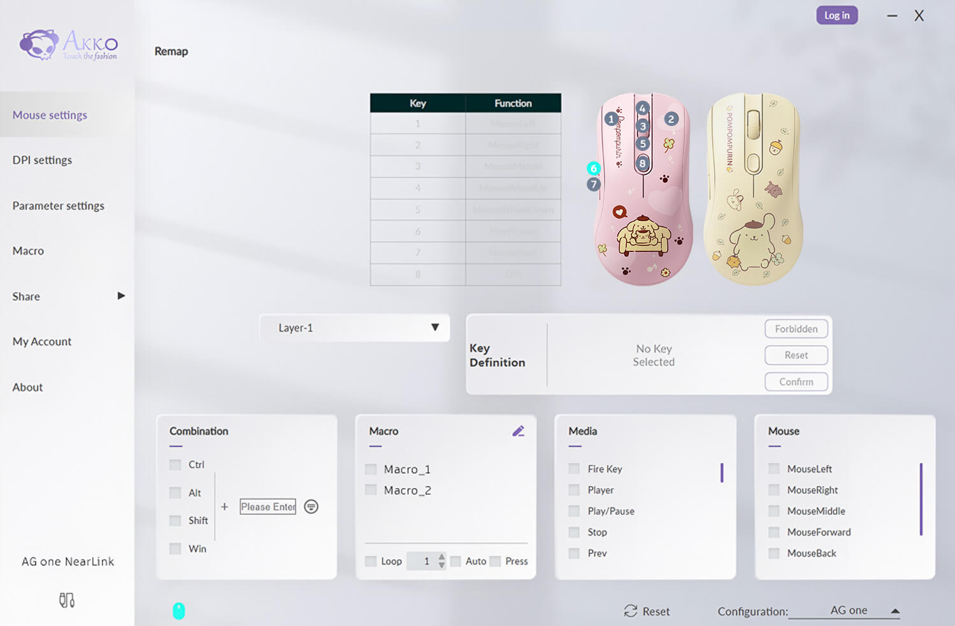The width and height of the screenshot is (955, 626).
Task: Open the Macro section in the sidebar
Action: point(27,251)
